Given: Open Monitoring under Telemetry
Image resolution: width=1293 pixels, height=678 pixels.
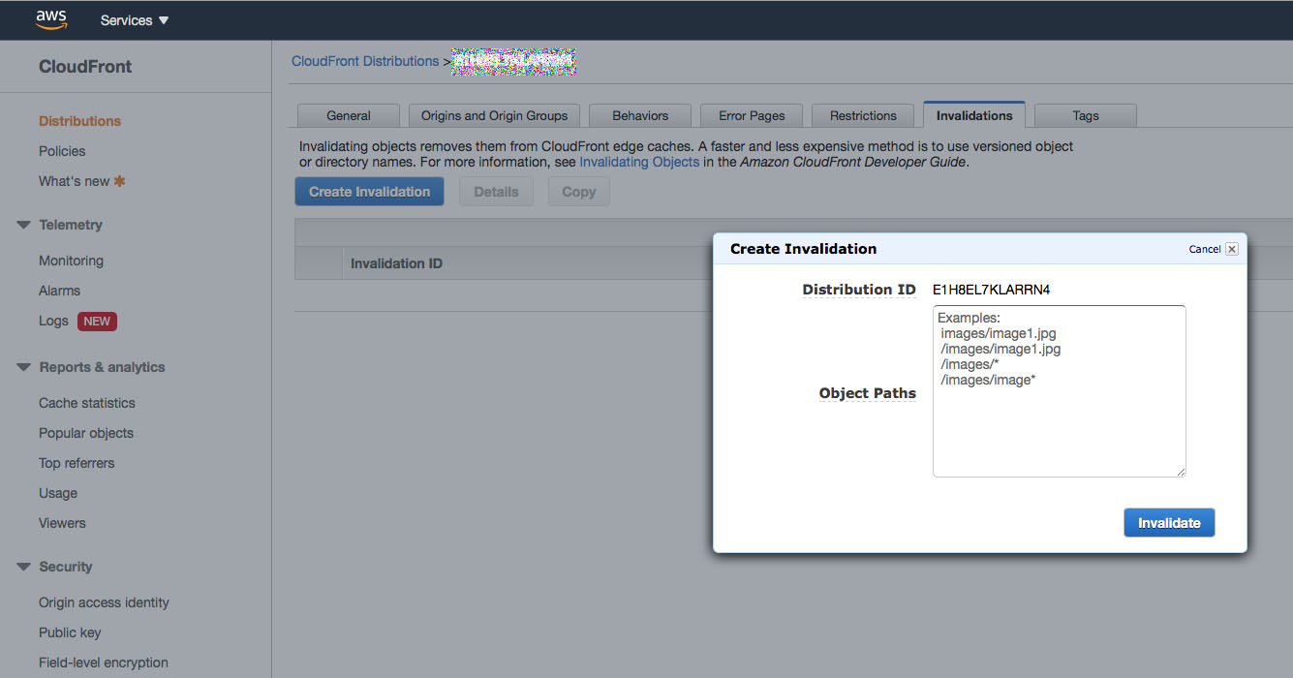Looking at the screenshot, I should pos(71,261).
